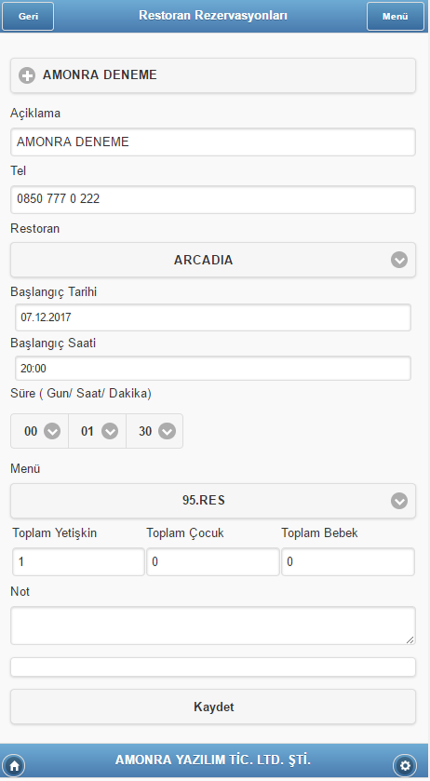Image resolution: width=430 pixels, height=781 pixels.
Task: Open the Menü button in the header
Action: tap(396, 16)
